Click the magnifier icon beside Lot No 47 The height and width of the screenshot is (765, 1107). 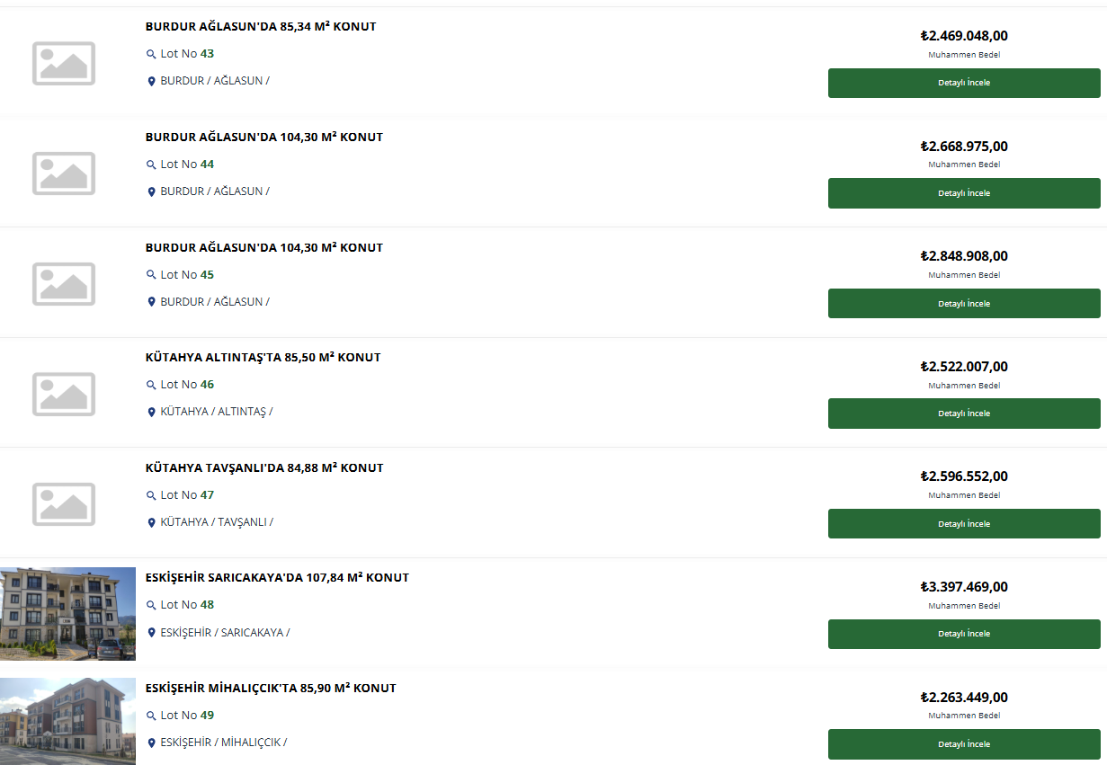[151, 495]
